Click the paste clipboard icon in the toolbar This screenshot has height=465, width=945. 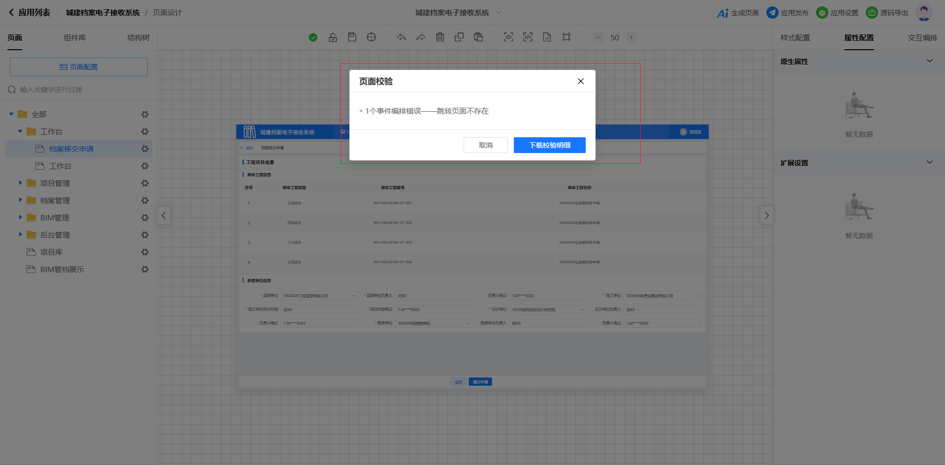point(478,37)
